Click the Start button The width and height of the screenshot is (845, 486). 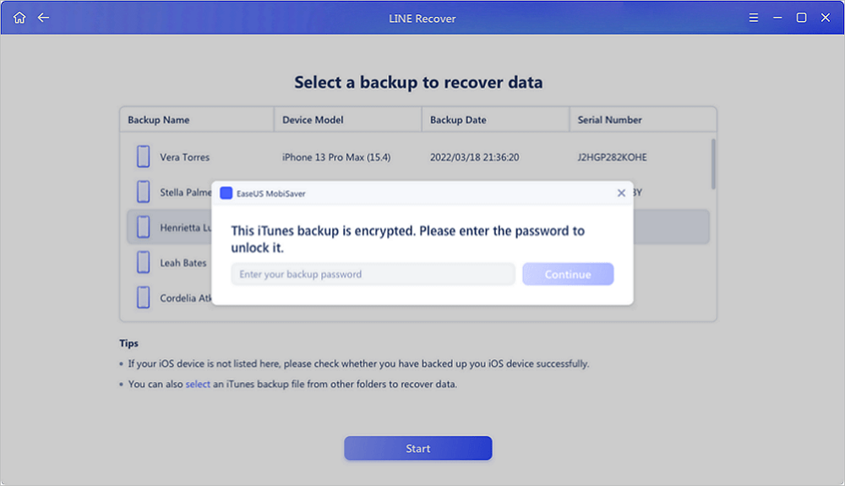tap(417, 449)
